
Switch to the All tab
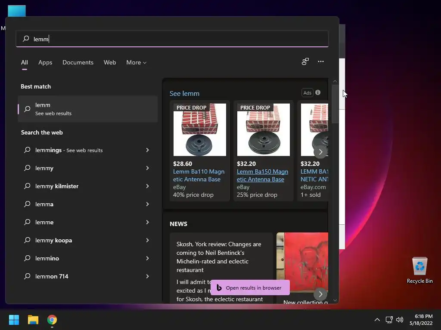(x=25, y=62)
